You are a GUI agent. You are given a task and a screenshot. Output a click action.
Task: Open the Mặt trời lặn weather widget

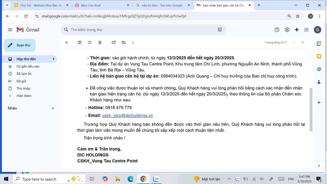[x=207, y=179]
